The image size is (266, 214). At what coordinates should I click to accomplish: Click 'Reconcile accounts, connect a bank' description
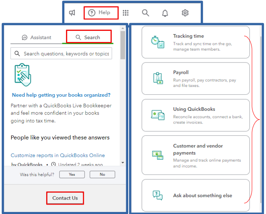coord(208,119)
